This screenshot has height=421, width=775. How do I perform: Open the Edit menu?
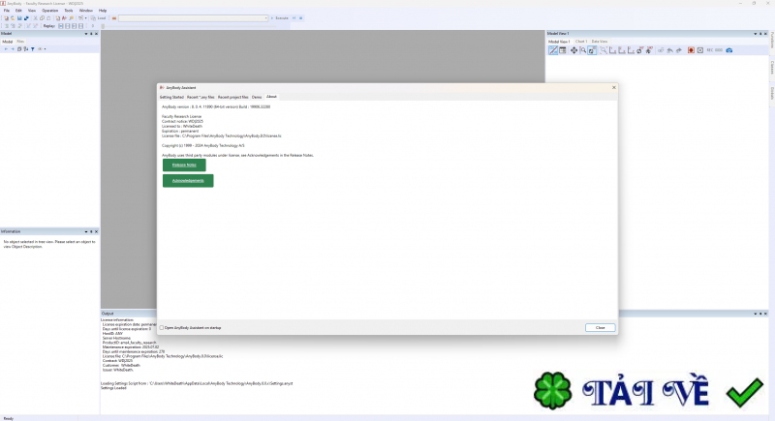pos(18,11)
